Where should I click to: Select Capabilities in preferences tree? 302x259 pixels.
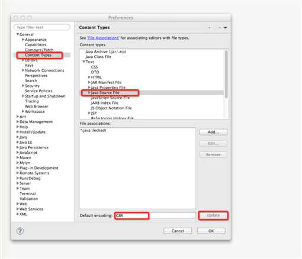pos(36,45)
